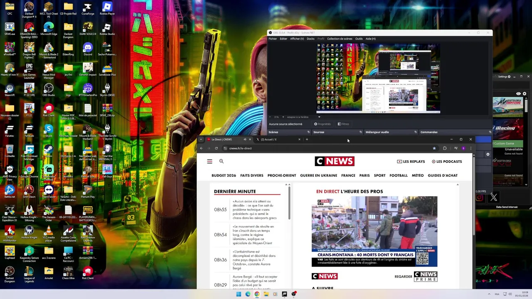Open the CNEWS hamburger menu
532x299 pixels.
point(209,162)
